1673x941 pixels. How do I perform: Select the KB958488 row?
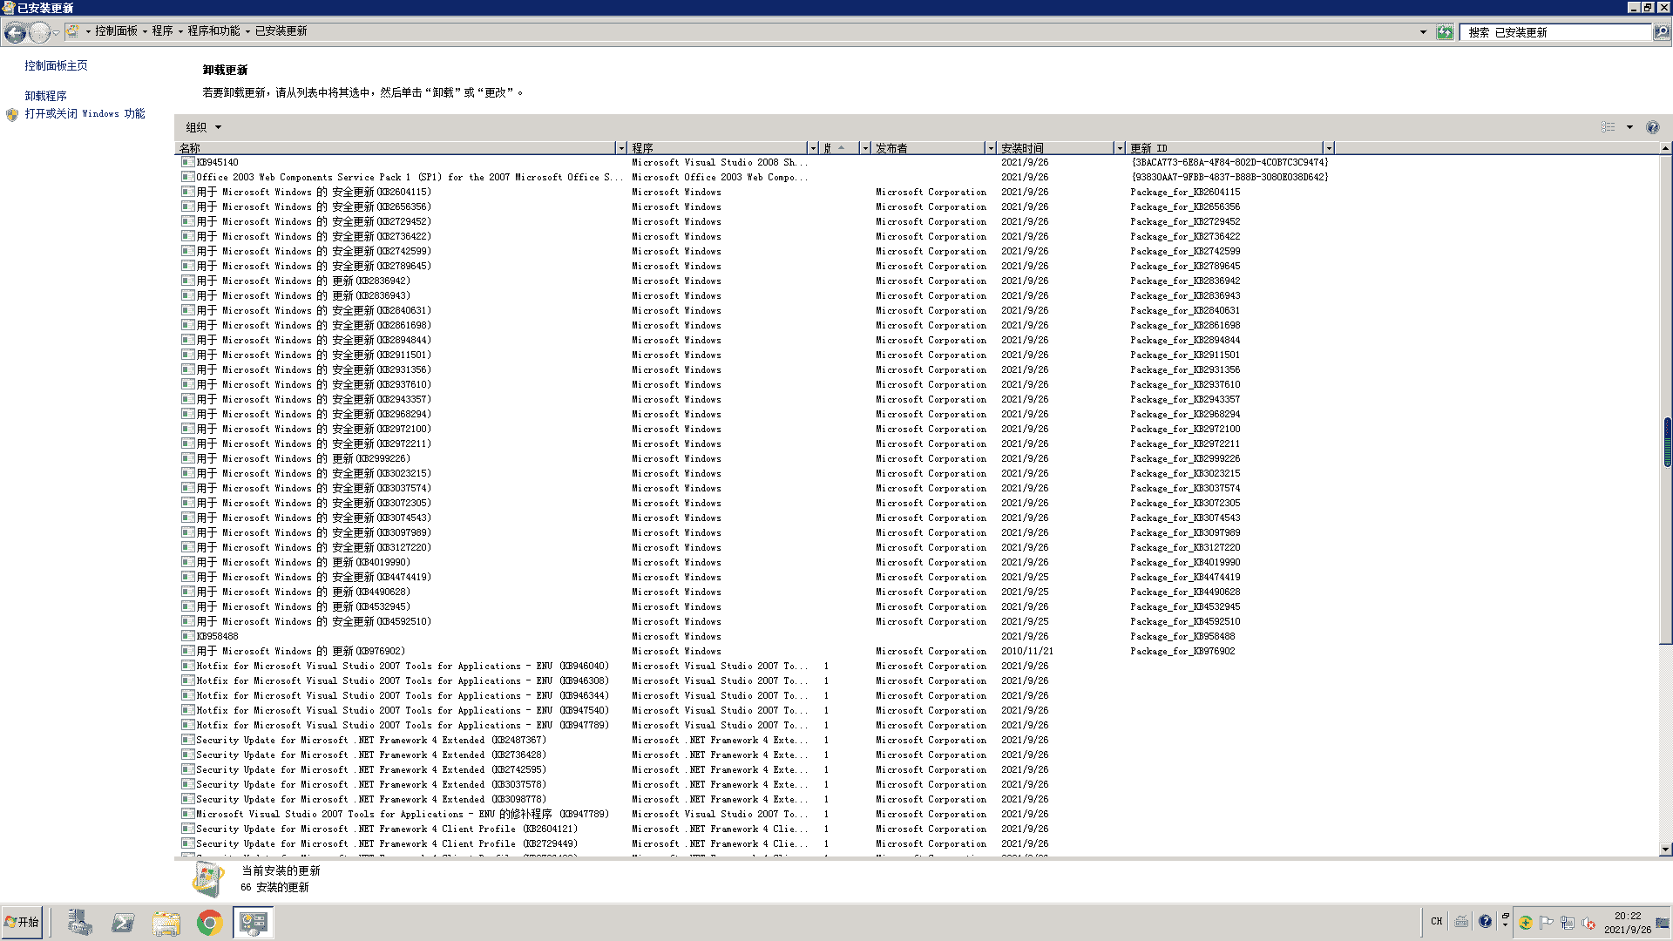[x=755, y=636]
